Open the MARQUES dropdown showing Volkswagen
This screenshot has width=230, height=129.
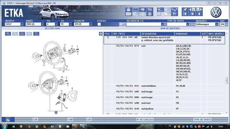[x=216, y=24]
